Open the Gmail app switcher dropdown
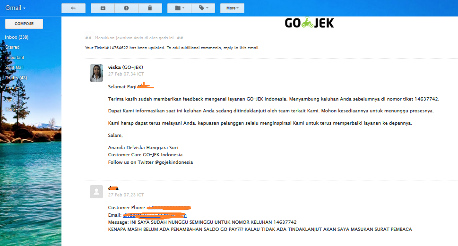The height and width of the screenshot is (246, 458). [15, 8]
